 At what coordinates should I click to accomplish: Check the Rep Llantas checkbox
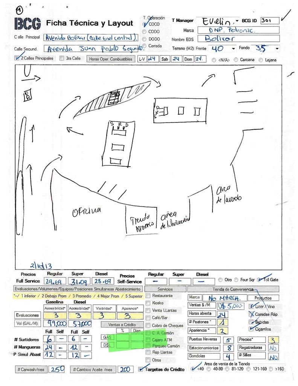point(148,352)
